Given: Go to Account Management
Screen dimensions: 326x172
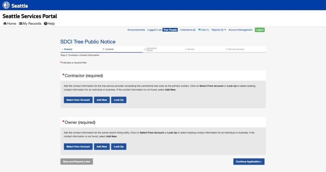Looking at the screenshot, I should pos(240,30).
